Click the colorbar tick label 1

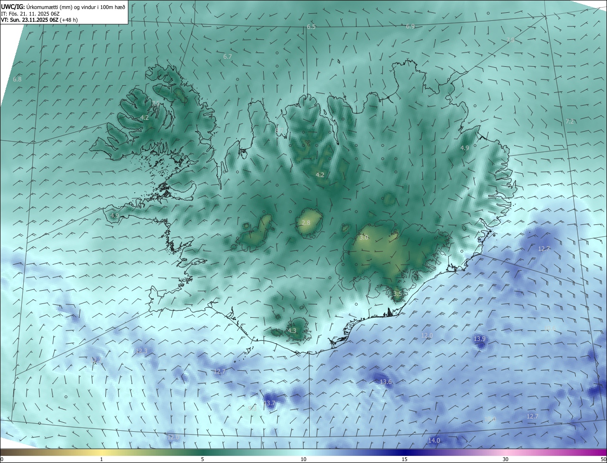(x=101, y=459)
